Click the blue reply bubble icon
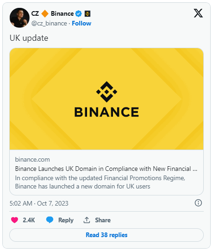The image size is (213, 251). (50, 220)
